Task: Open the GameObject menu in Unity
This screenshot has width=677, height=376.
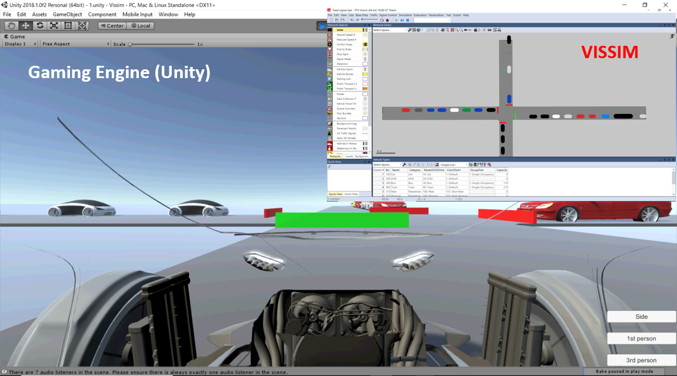Action: 68,14
